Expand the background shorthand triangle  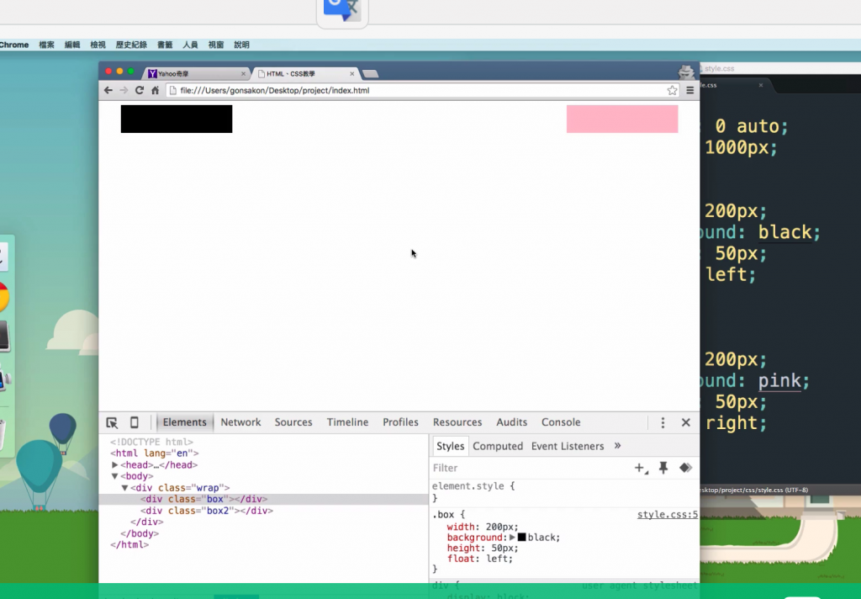(512, 538)
